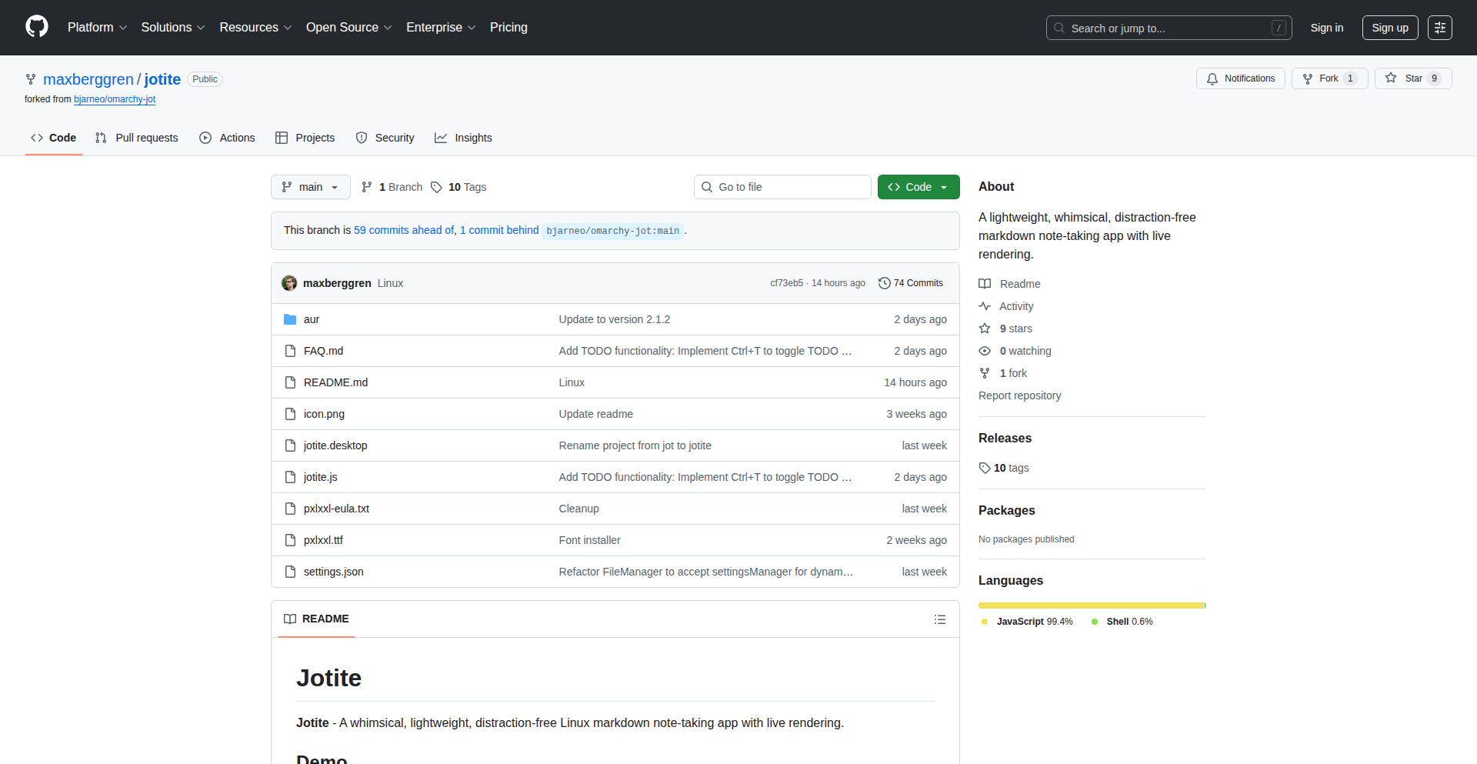Open the tags icon next to 10 Tags
The image size is (1477, 764).
[437, 187]
